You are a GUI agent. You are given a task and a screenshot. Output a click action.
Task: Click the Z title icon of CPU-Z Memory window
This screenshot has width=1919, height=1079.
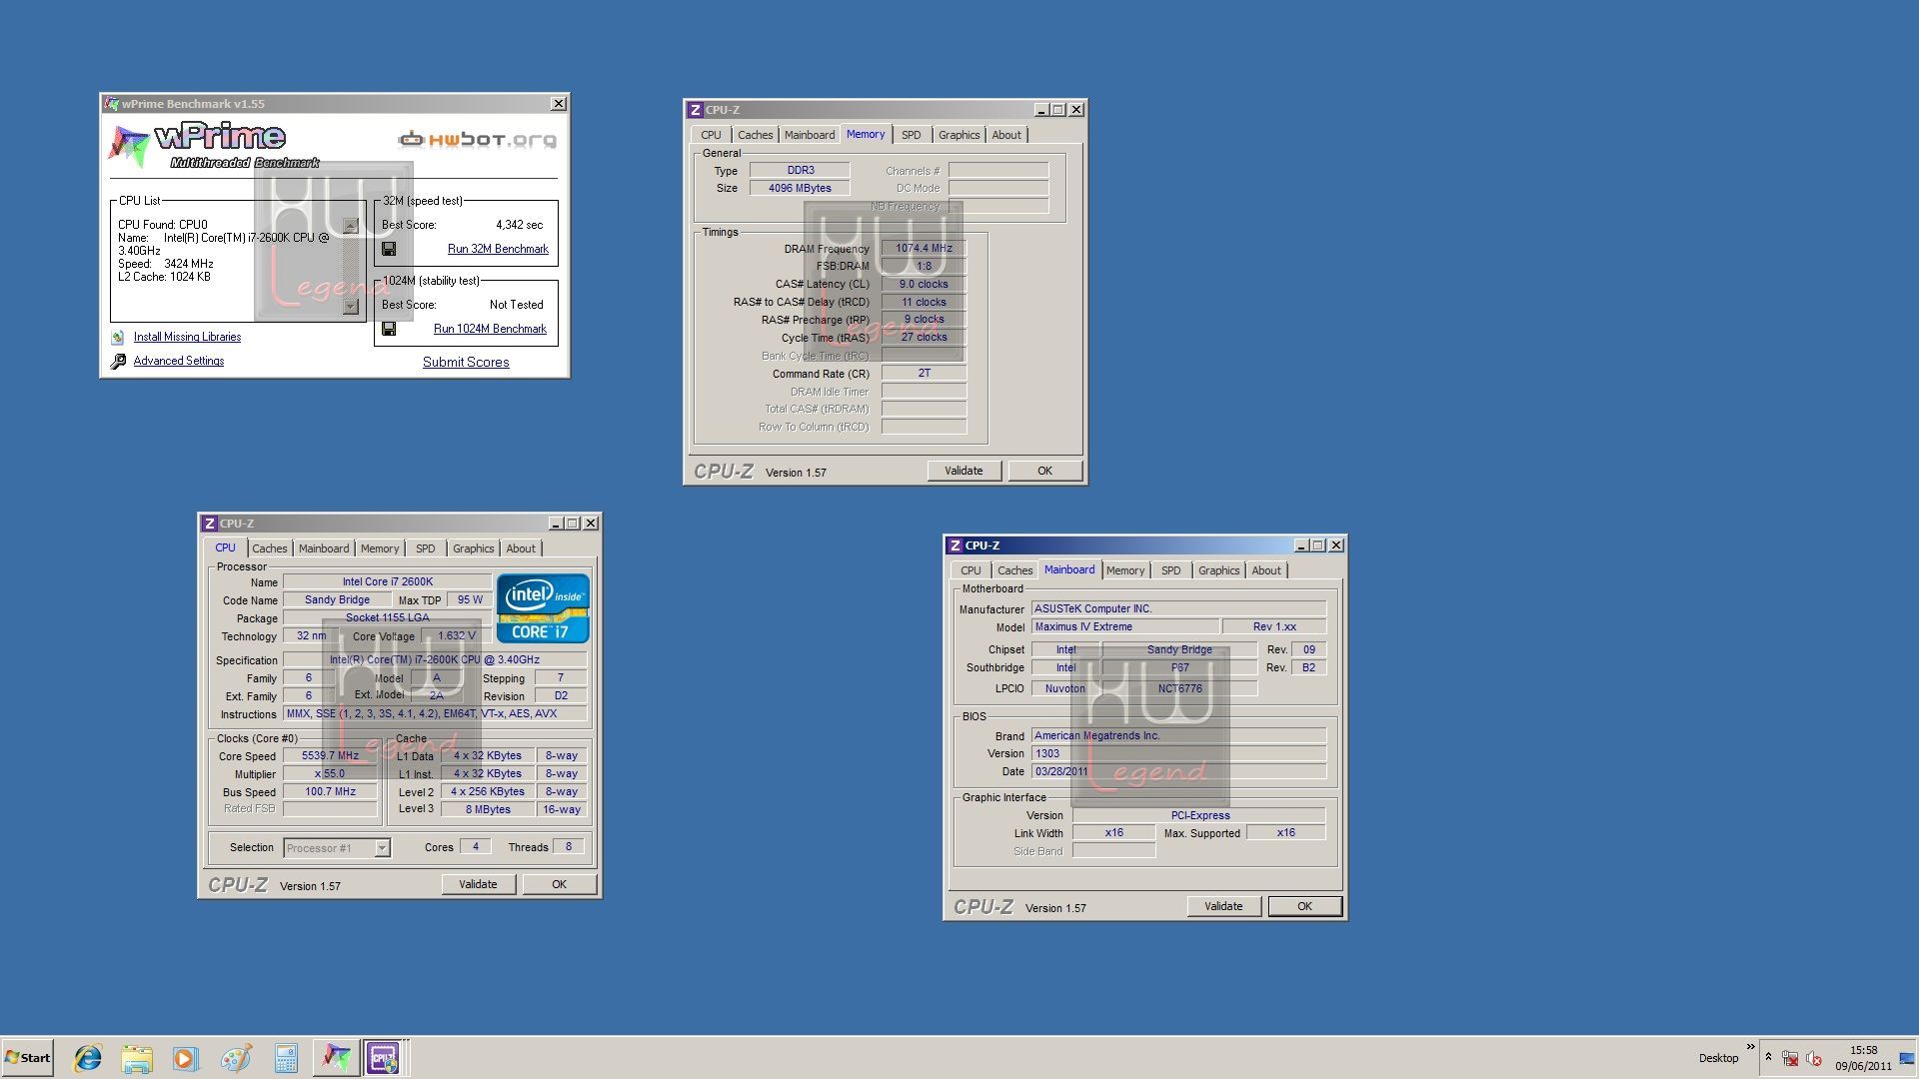coord(695,110)
